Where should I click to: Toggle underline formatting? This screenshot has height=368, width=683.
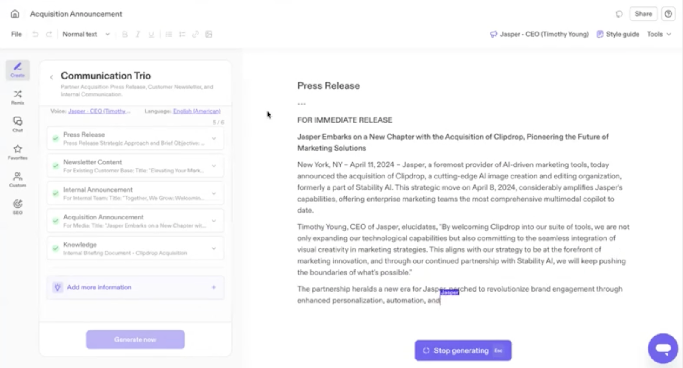click(x=151, y=34)
